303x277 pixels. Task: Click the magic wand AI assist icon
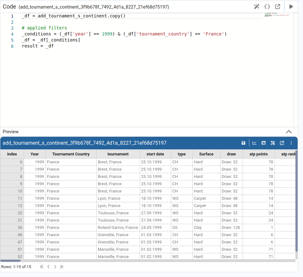tap(257, 7)
